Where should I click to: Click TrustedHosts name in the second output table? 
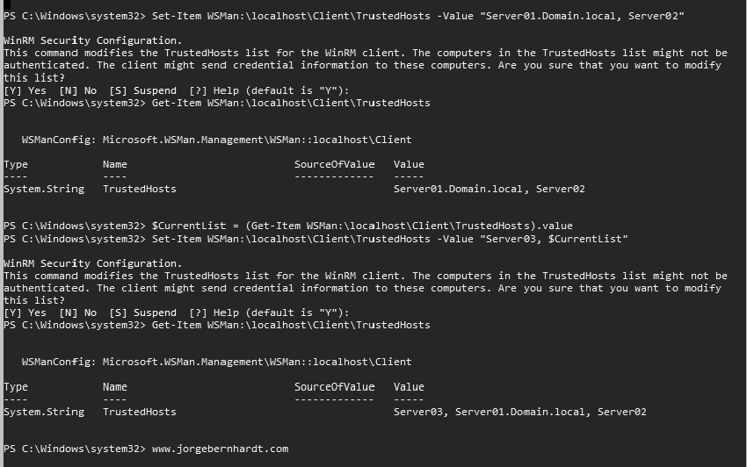[139, 412]
